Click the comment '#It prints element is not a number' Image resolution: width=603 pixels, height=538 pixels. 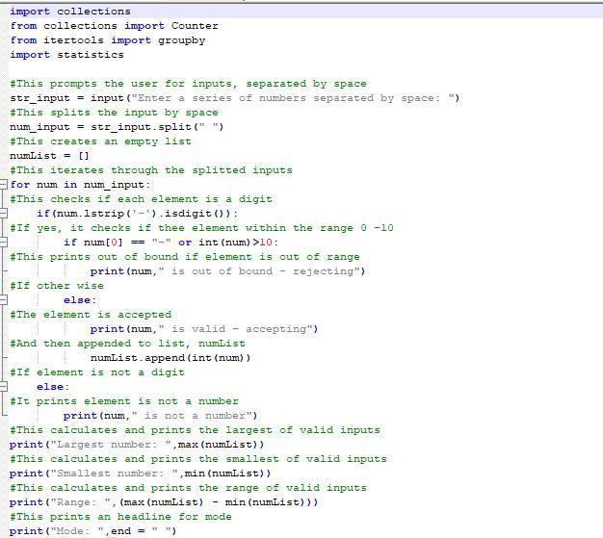(x=124, y=401)
